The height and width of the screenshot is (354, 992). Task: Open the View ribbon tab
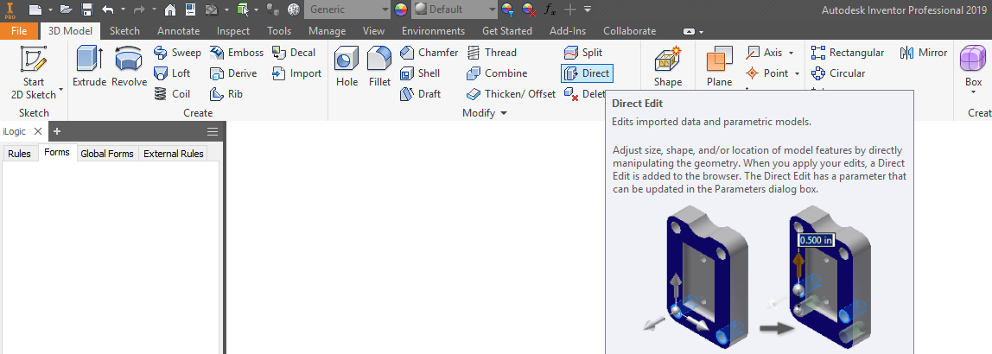click(374, 31)
